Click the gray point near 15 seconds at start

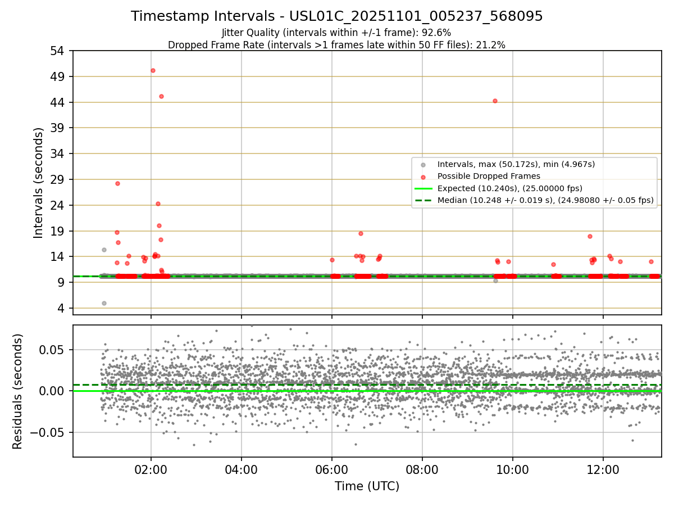click(104, 250)
